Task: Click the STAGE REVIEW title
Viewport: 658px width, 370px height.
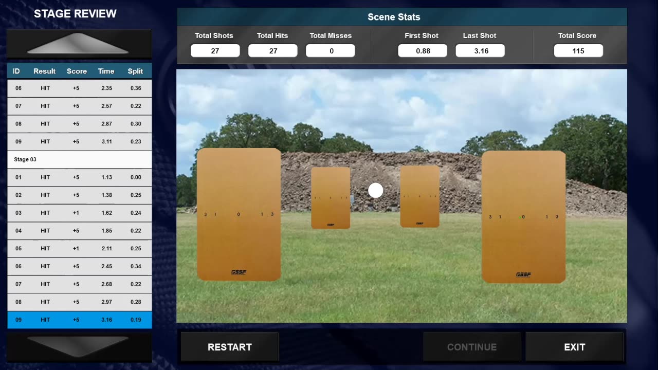Action: point(75,14)
